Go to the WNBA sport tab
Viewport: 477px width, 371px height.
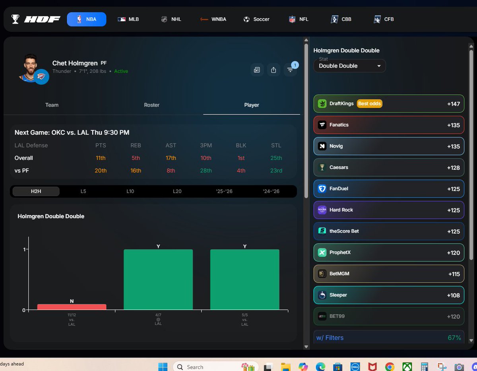213,19
